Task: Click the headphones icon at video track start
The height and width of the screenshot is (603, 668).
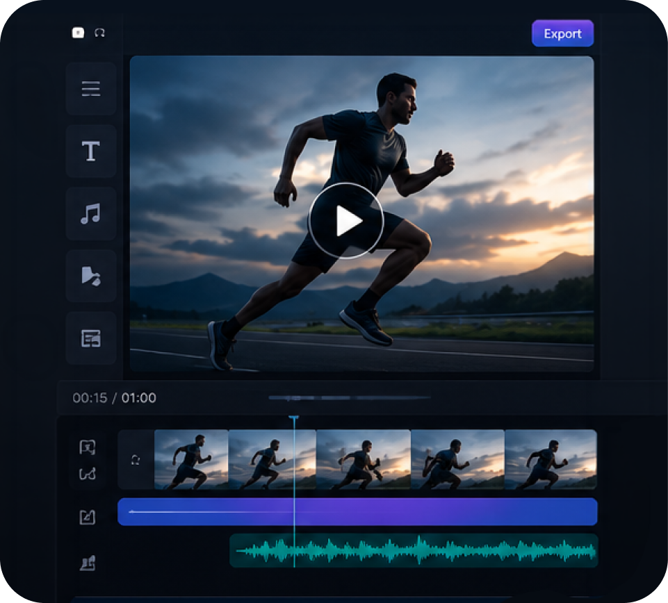Action: pos(136,460)
